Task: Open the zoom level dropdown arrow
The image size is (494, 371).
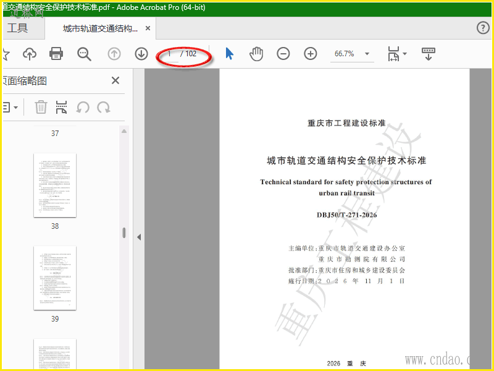Action: click(x=367, y=54)
